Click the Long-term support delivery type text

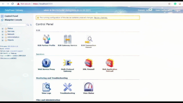pos(16,51)
